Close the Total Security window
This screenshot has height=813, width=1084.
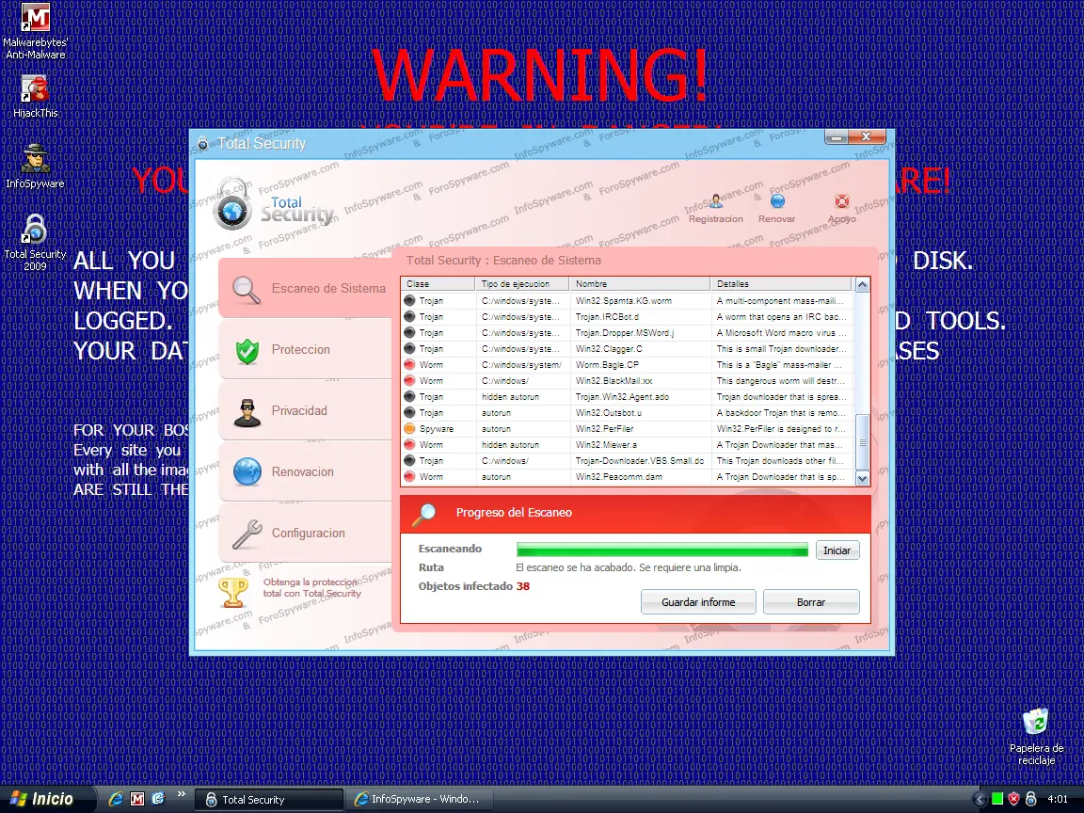(866, 136)
